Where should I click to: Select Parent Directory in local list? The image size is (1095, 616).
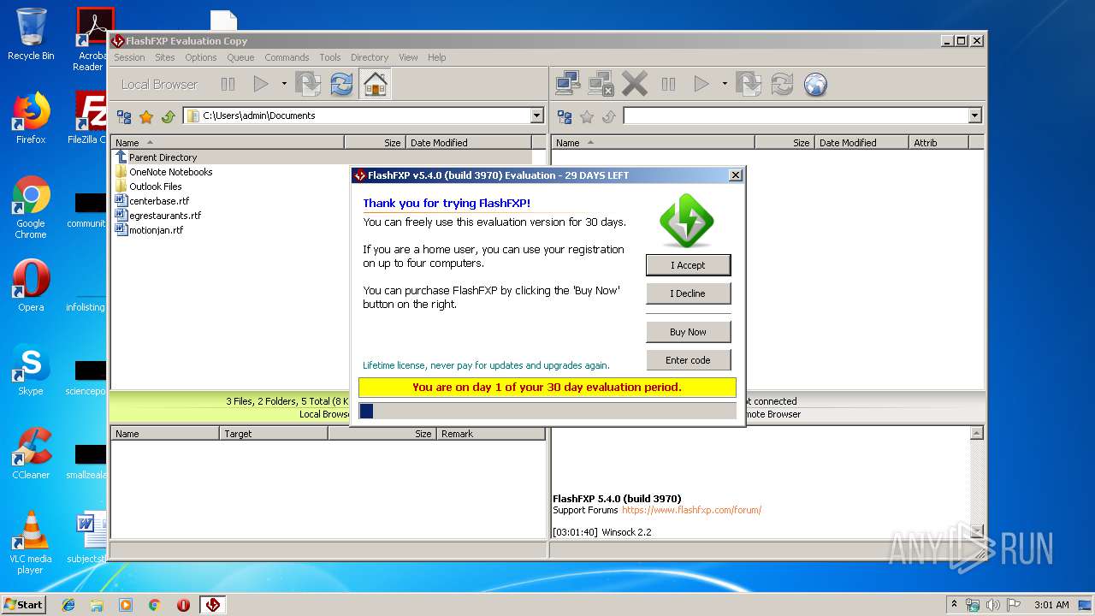tap(163, 157)
